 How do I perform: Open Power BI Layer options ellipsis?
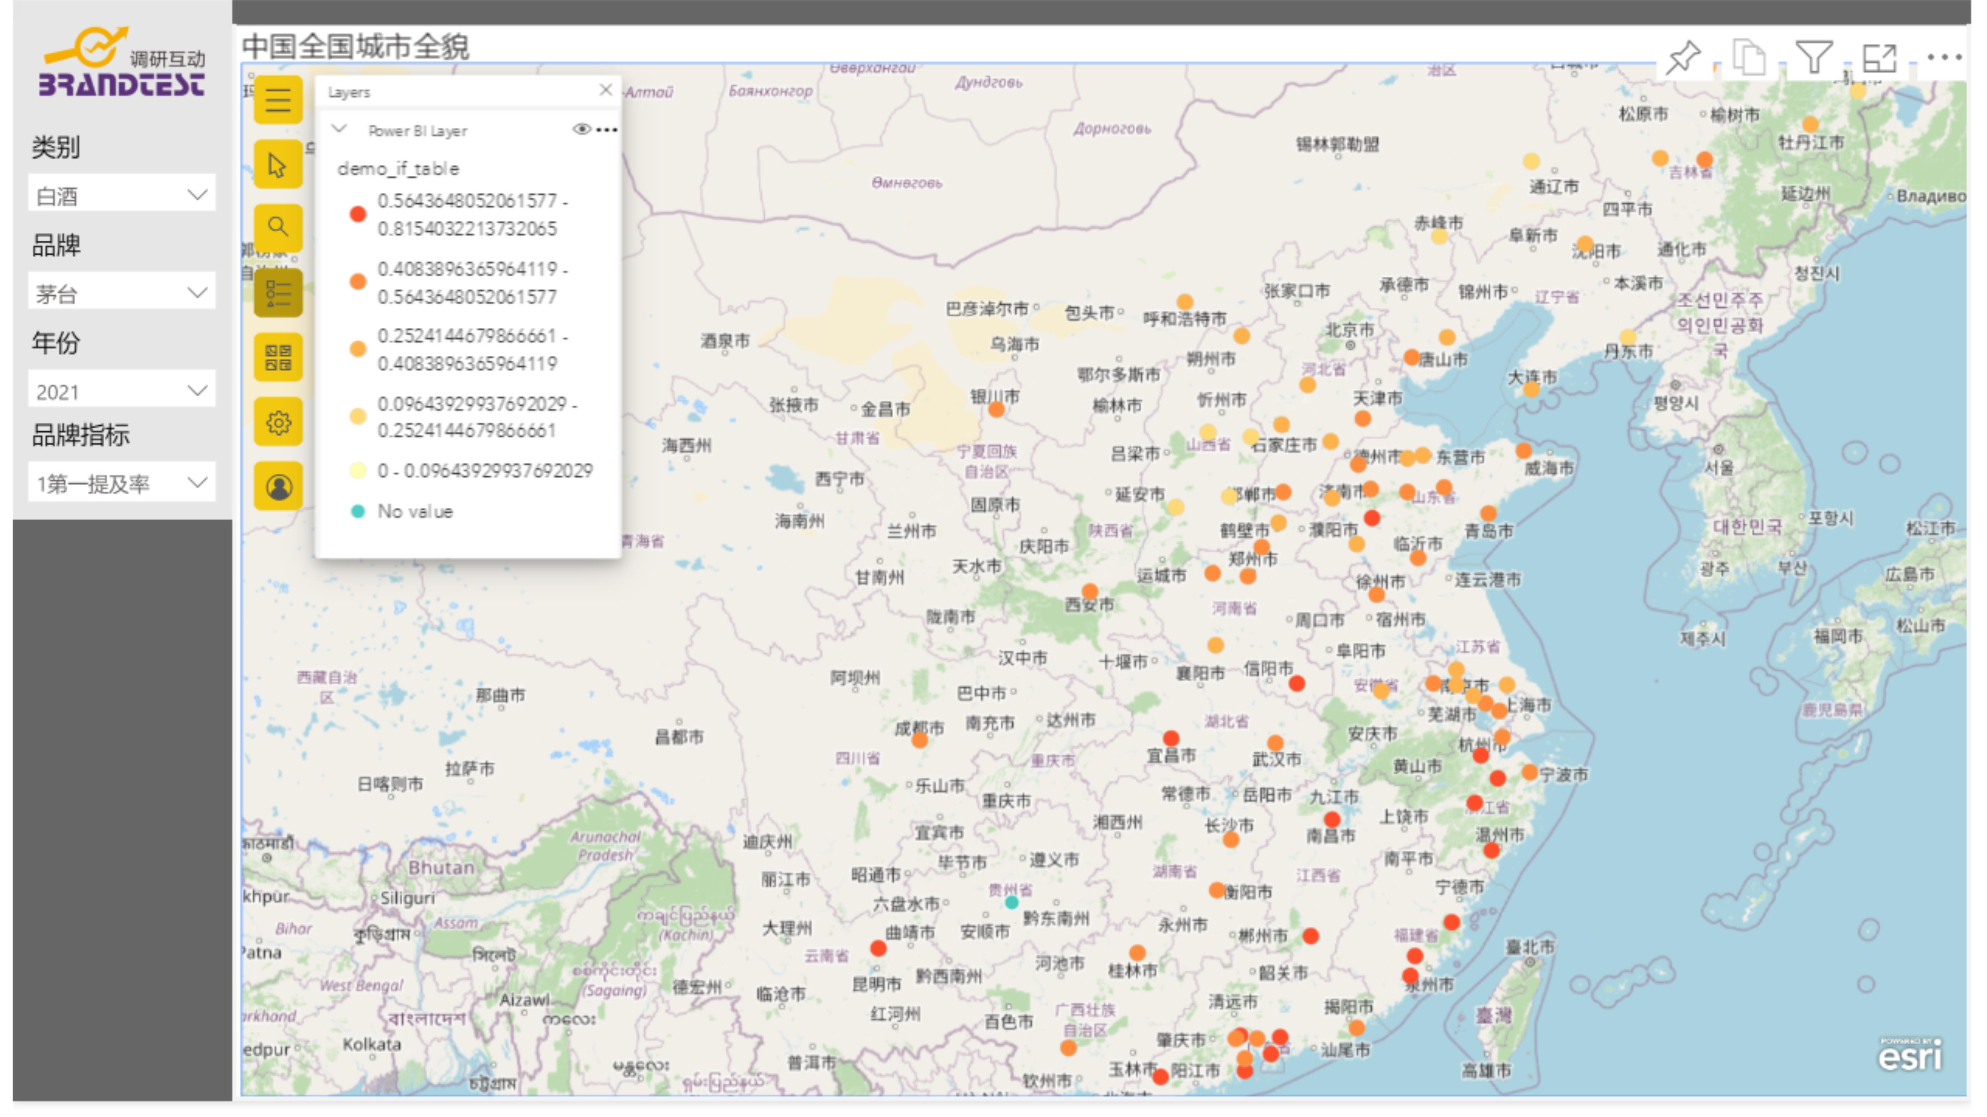[x=607, y=130]
